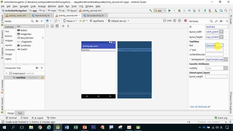Click the layout_weight input field
This screenshot has width=233, height=131.
216,76
